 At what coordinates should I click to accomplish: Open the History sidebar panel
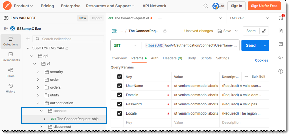[x=10, y=88]
